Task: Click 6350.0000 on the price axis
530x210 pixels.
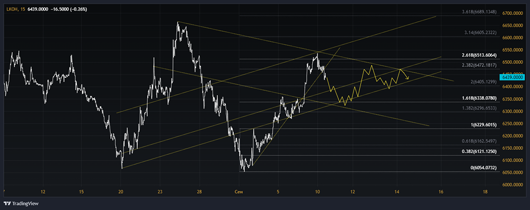Action: [513, 99]
